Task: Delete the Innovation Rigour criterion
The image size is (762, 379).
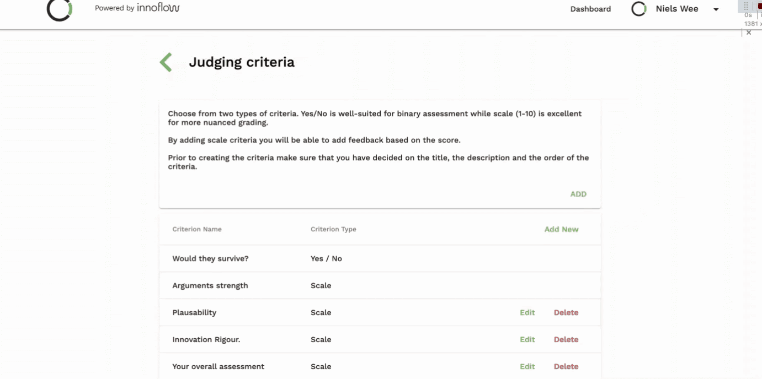Action: 566,339
